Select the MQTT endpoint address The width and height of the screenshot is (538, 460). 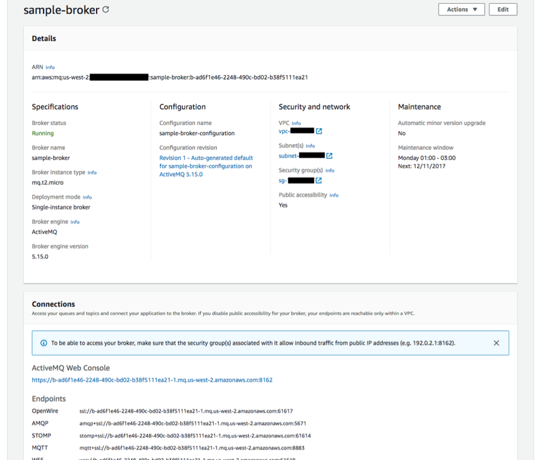[192, 448]
